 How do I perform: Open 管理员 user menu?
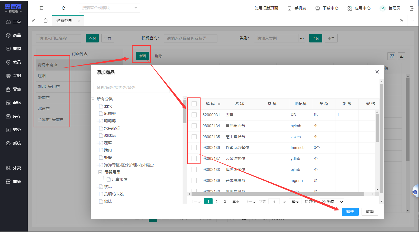390,8
